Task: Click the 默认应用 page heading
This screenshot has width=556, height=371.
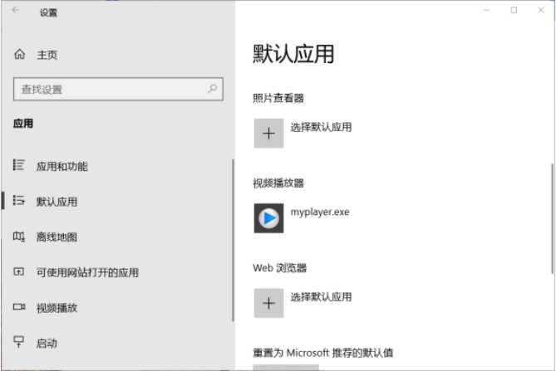Action: tap(293, 54)
